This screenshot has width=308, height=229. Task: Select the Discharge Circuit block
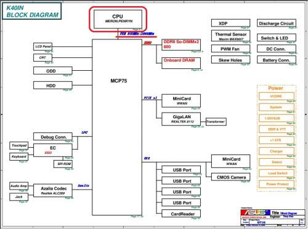click(277, 23)
